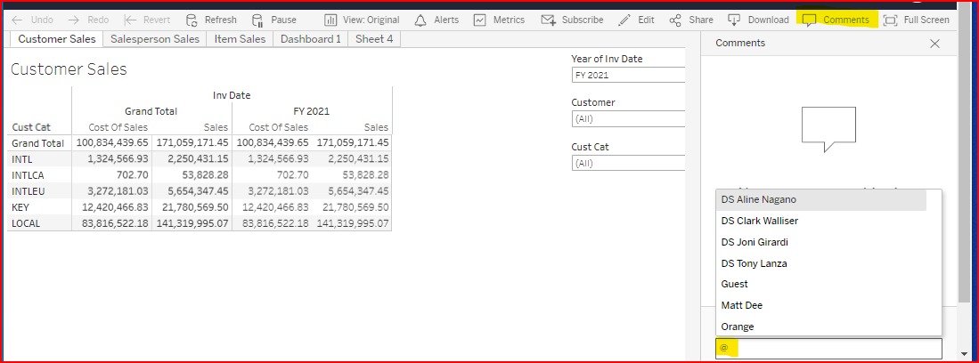Expand the Customer filter dropdown
The height and width of the screenshot is (363, 979).
click(628, 119)
